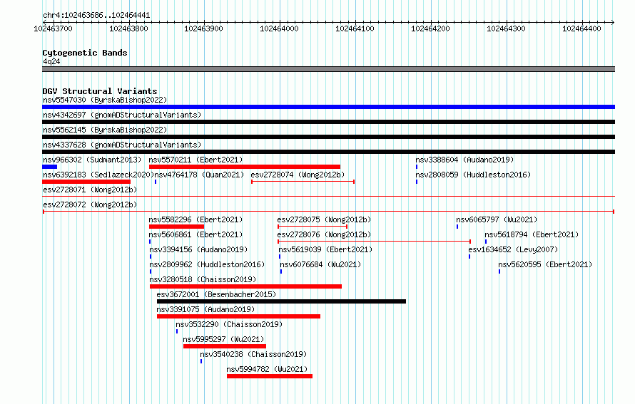Image resolution: width=635 pixels, height=404 pixels.
Task: Select the red nsv6392183 bar
Action: 86,182
